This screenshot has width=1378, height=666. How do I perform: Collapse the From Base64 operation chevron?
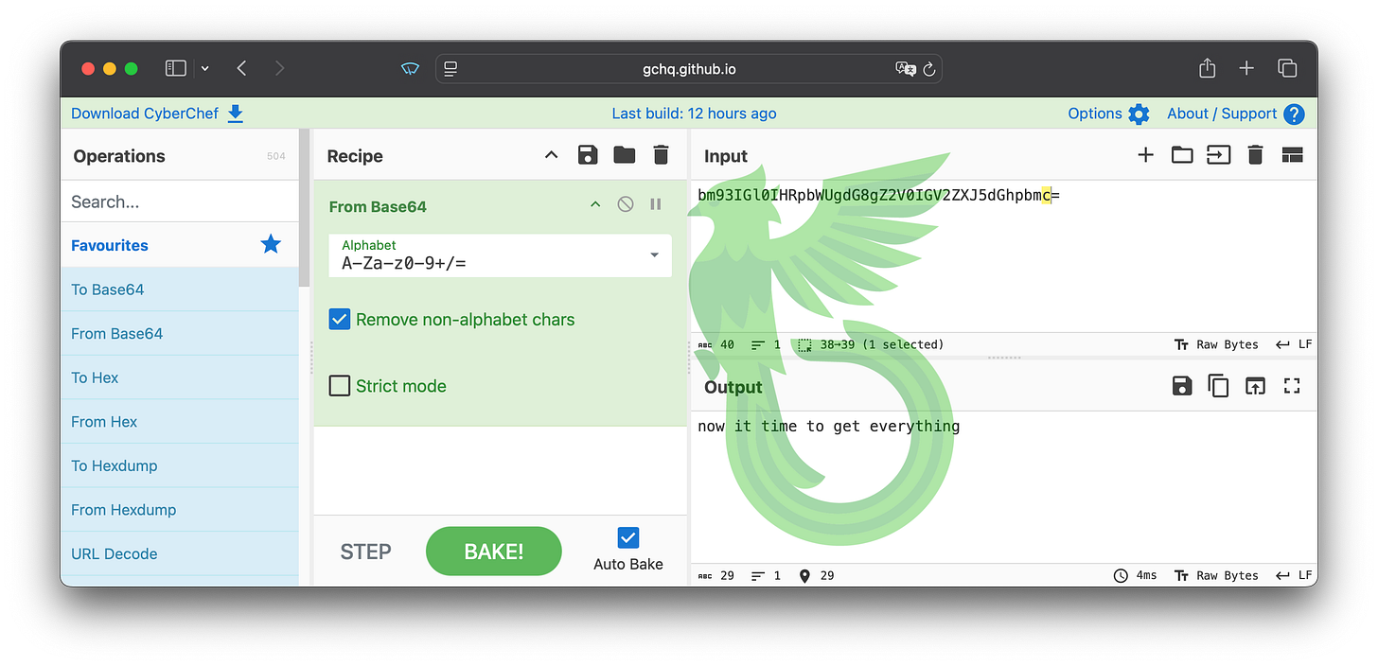[595, 204]
